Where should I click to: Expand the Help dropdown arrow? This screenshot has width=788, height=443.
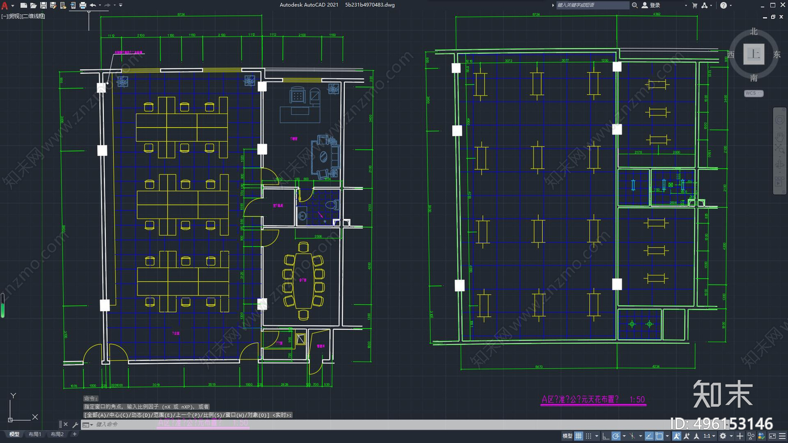[730, 5]
